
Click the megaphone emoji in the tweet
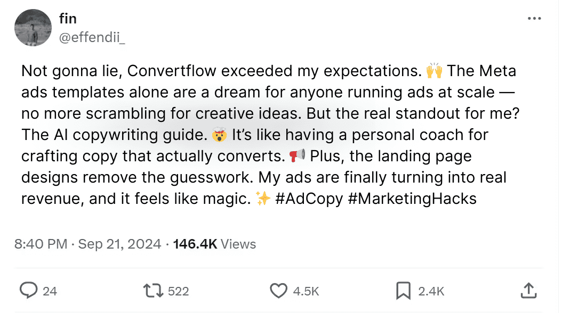point(296,156)
